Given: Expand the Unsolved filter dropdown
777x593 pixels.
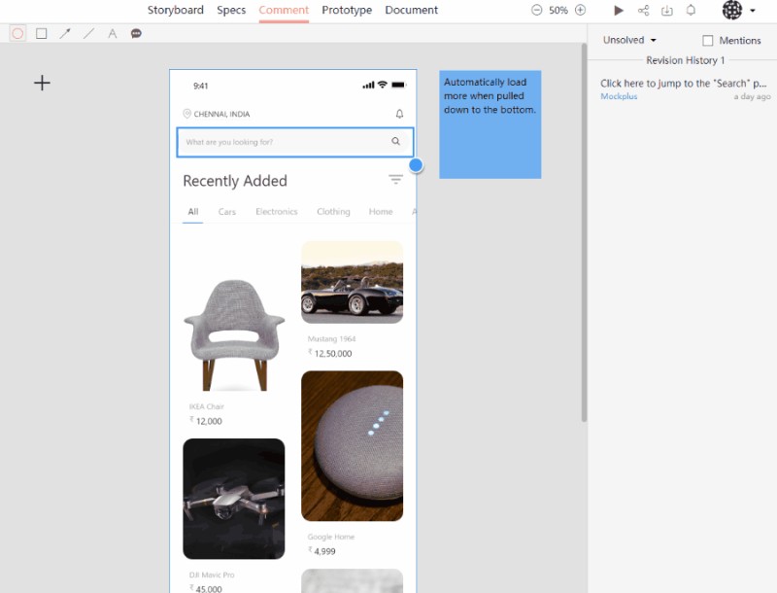Looking at the screenshot, I should click(x=629, y=41).
